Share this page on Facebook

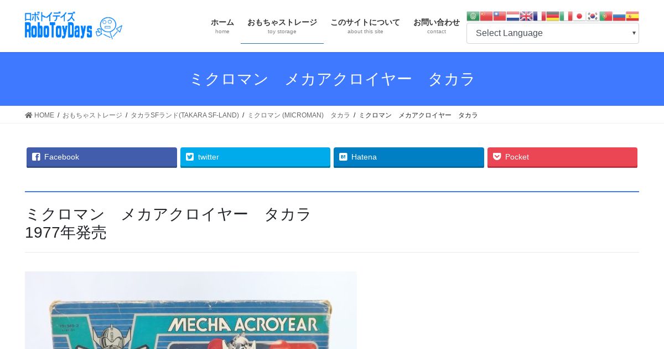[102, 157]
